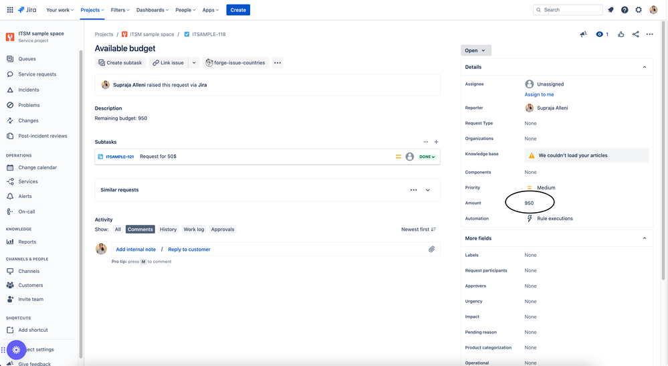Collapse the Details panel
Screen dimensions: 668x366
644,67
